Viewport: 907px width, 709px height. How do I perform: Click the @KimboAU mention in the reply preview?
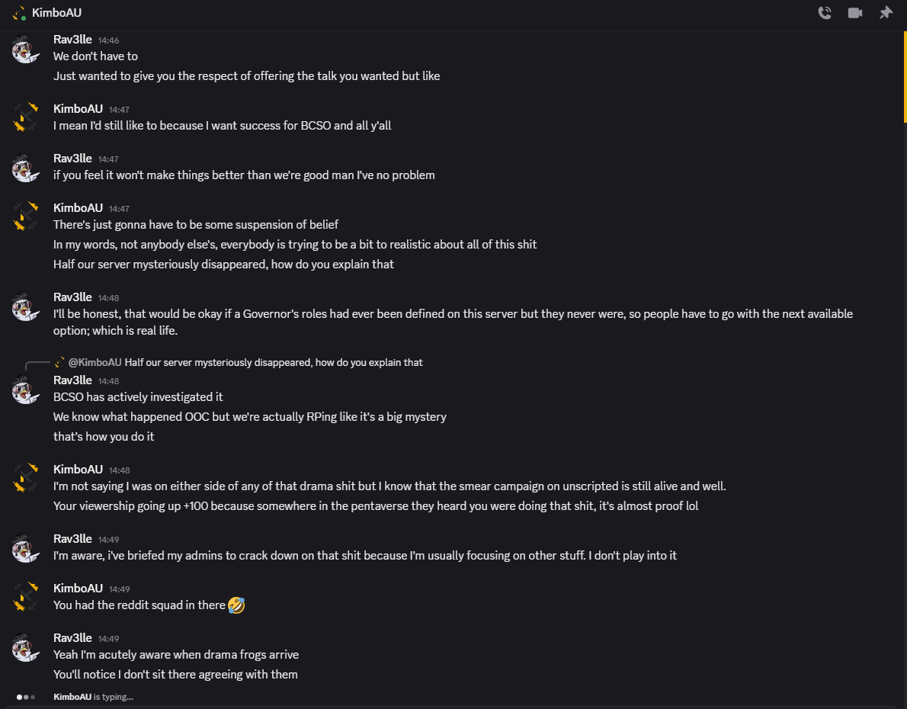click(x=95, y=362)
